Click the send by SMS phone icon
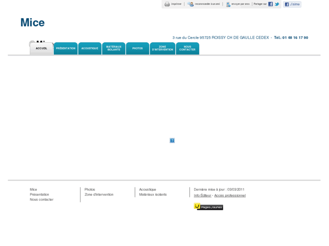Viewport: 329px width, 246px height. tap(228, 4)
